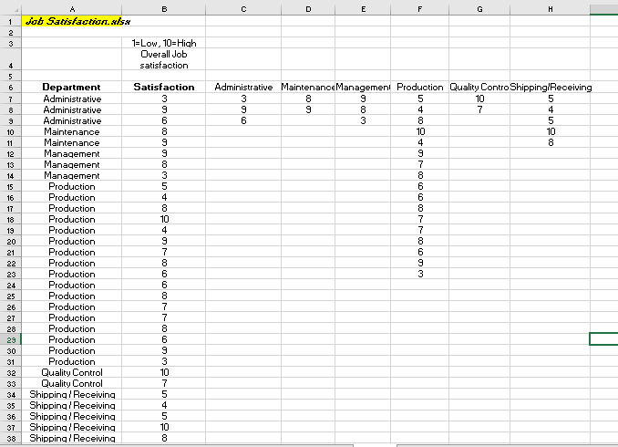Select row 29 header

pos(11,339)
